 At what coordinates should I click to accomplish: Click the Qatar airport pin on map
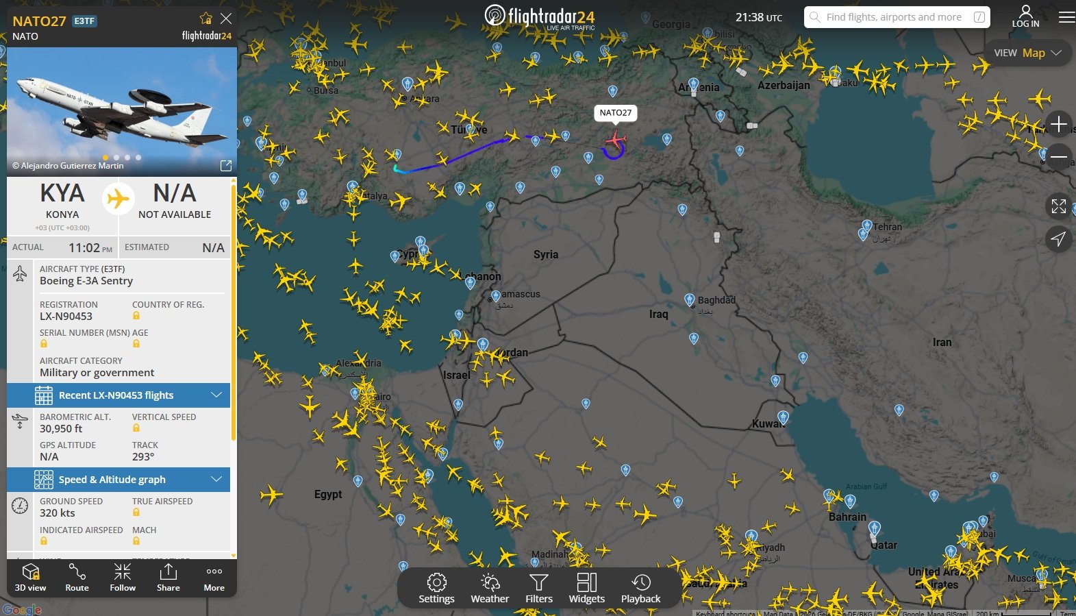[875, 528]
